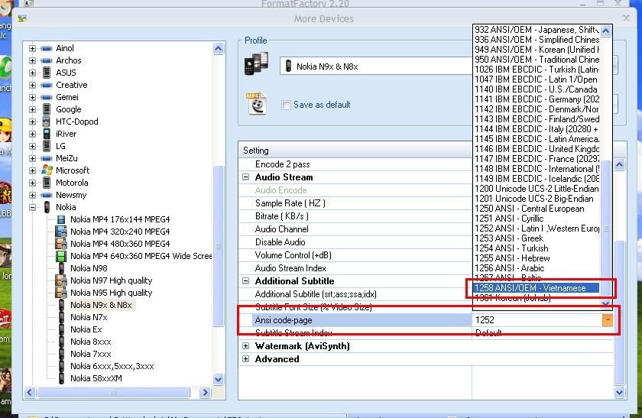This screenshot has height=418, width=642.
Task: Click the Sample Rate ( HZ ) row
Action: 355,203
